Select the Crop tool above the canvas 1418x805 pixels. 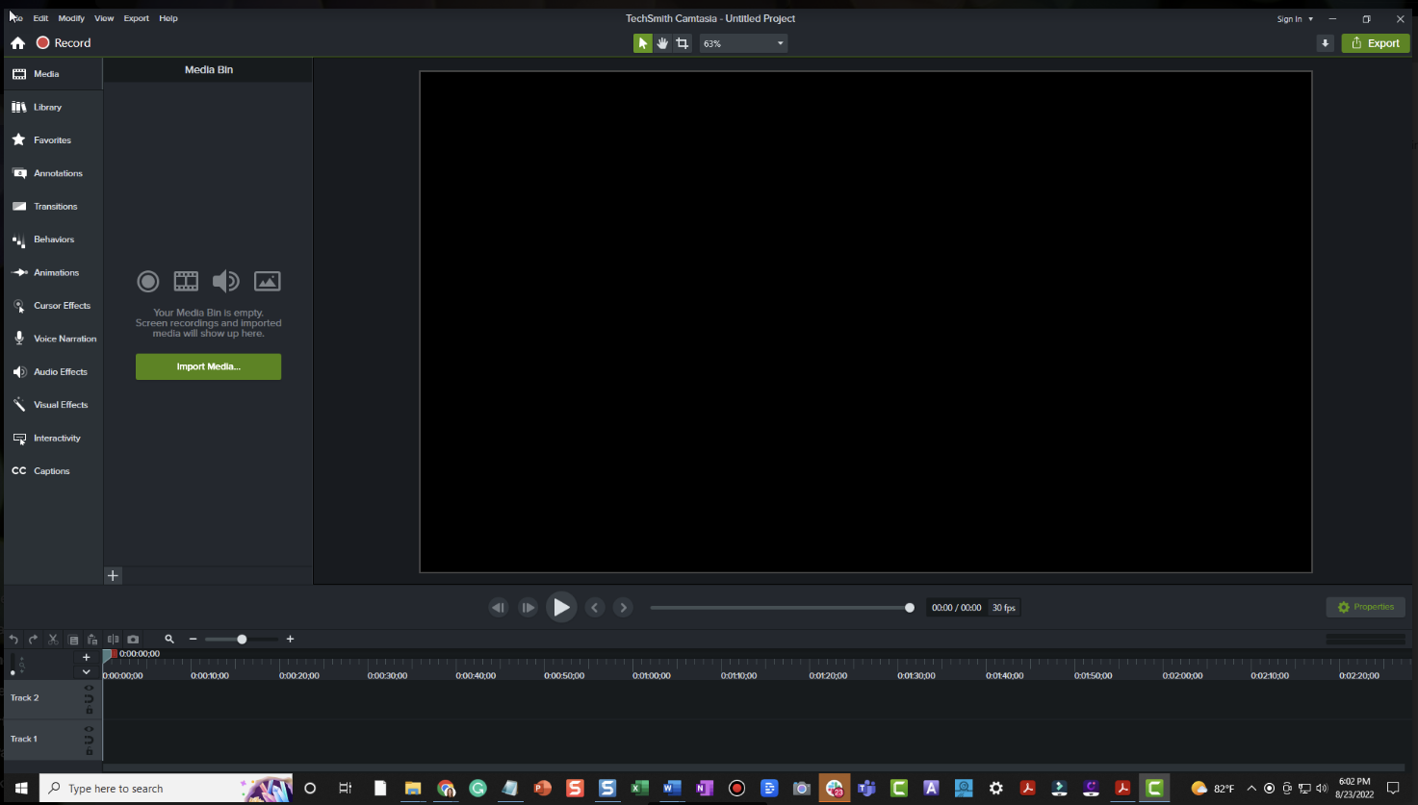[x=682, y=42]
